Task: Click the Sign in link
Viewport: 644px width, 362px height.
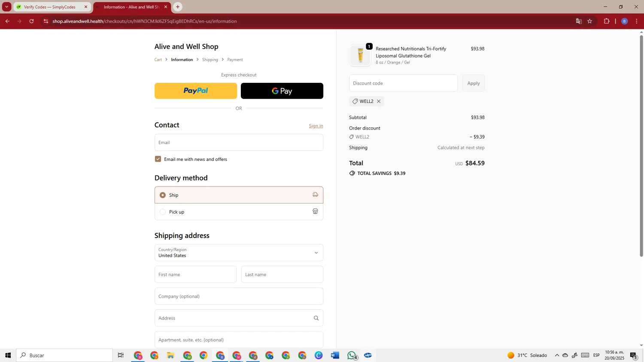Action: tap(316, 126)
